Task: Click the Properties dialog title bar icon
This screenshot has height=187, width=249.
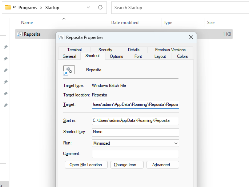Action: 61,37
